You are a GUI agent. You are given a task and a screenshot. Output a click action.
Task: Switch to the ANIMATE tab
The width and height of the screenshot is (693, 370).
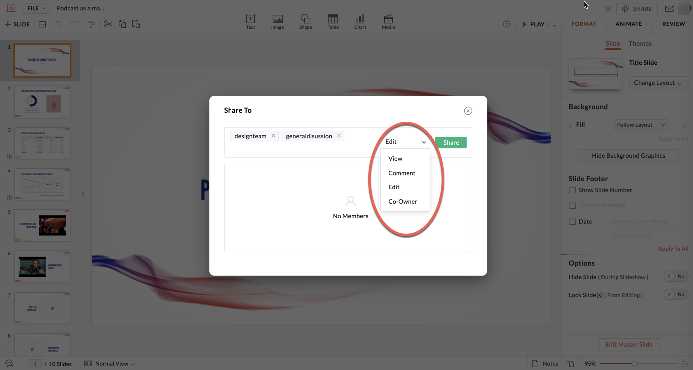(x=629, y=24)
